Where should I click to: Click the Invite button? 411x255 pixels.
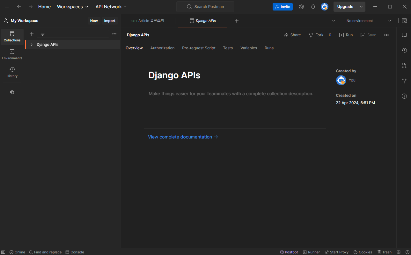tap(283, 7)
